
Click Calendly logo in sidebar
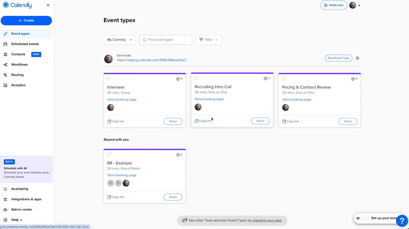pyautogui.click(x=17, y=5)
